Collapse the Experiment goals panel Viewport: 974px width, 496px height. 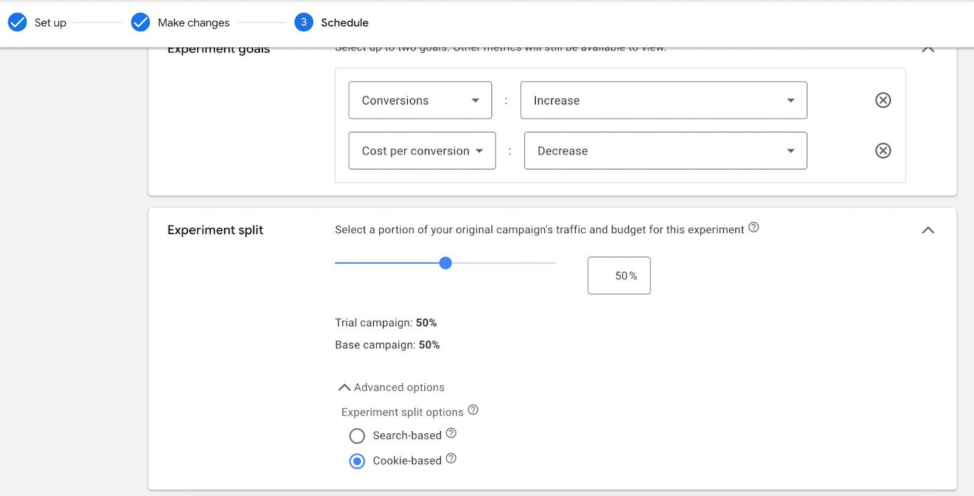click(928, 50)
